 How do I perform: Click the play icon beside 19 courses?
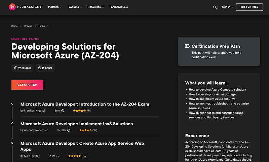pos(15,68)
